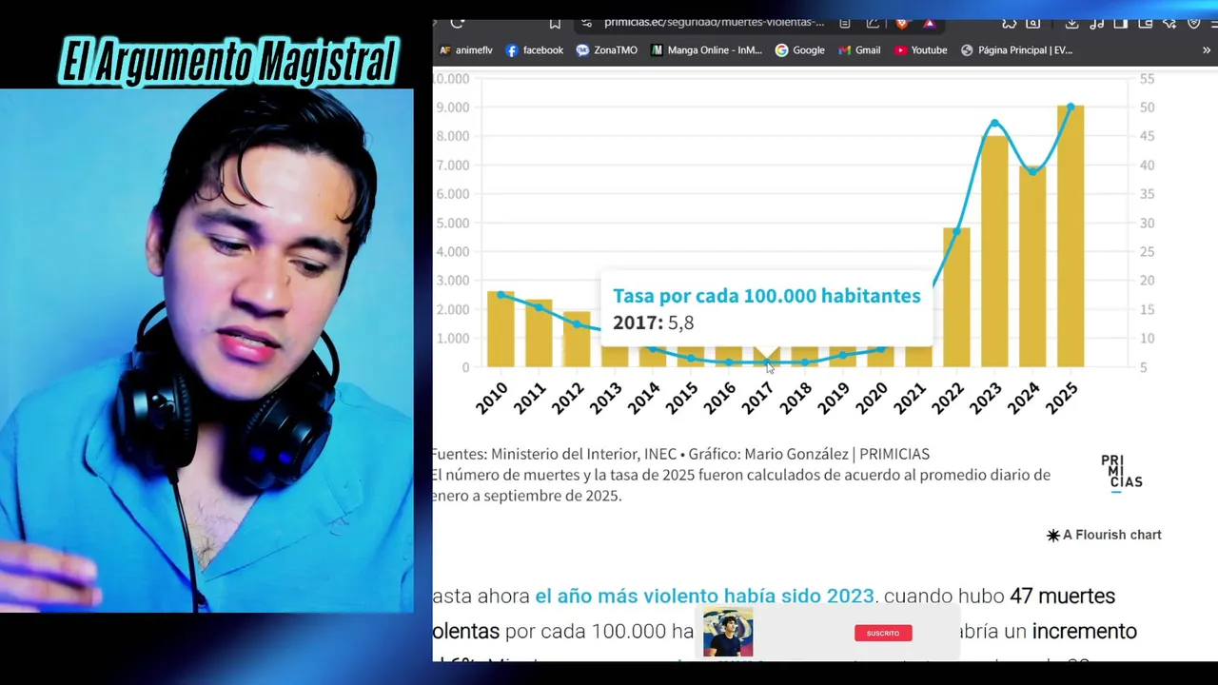Click the 2010 bar in the chart

(501, 329)
